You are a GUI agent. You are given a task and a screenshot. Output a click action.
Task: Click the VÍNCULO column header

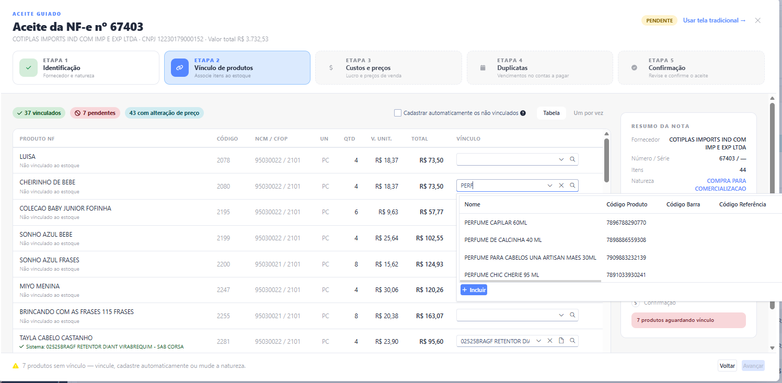click(x=468, y=139)
